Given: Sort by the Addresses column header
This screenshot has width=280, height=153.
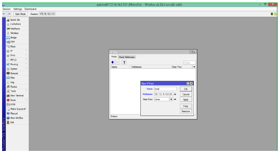Looking at the screenshot, I should [151, 67].
